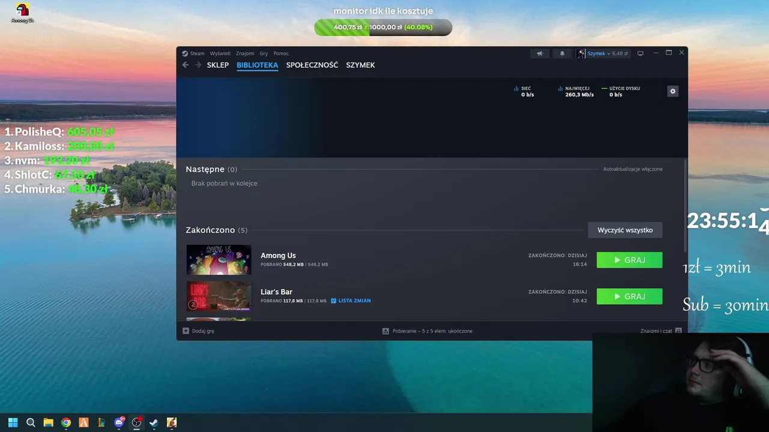The height and width of the screenshot is (432, 769).
Task: Open File Explorer from taskbar
Action: 48,422
